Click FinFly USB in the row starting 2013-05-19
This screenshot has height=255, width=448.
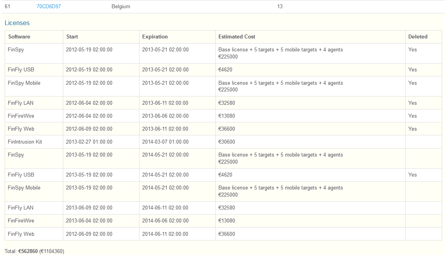pos(21,175)
